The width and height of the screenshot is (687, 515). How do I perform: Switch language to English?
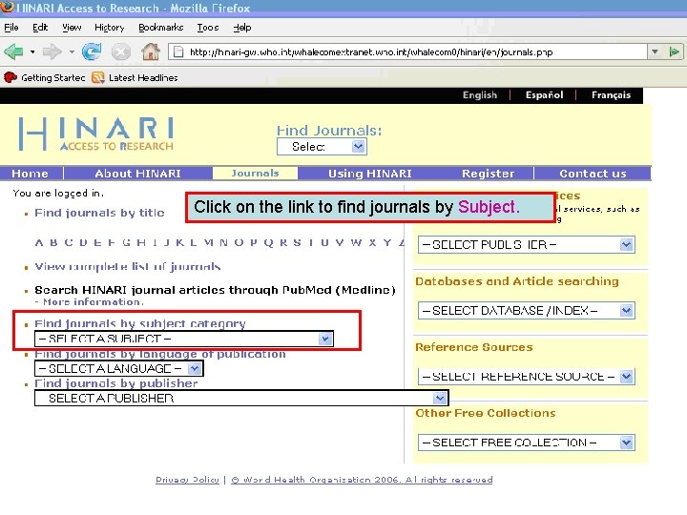coord(480,95)
